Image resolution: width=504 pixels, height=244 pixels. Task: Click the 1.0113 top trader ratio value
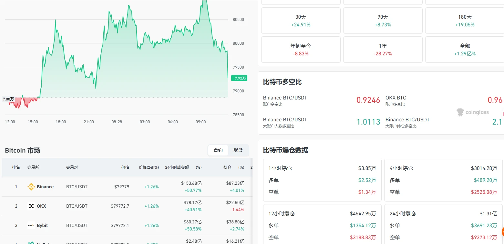pos(368,122)
